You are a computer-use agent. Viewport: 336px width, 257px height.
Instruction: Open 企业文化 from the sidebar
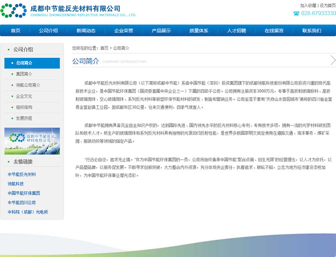[24, 96]
